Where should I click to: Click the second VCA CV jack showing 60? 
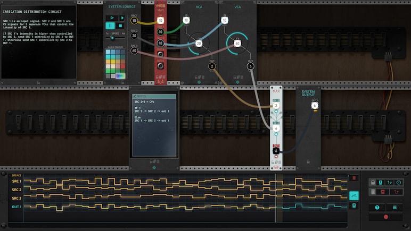(237, 44)
